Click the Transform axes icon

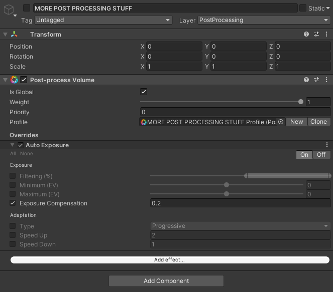[14, 34]
